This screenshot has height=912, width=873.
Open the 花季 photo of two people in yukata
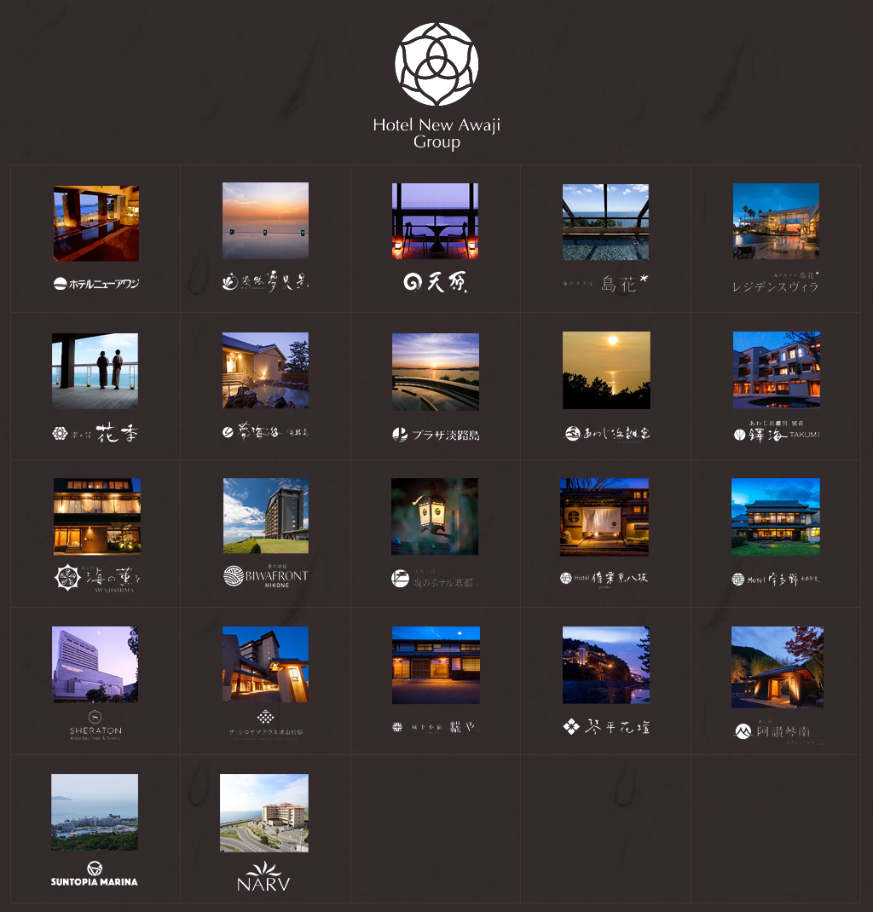coord(95,371)
